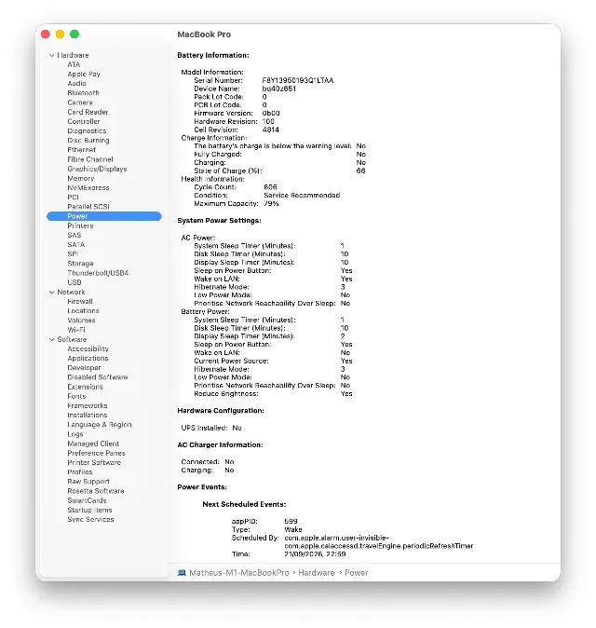The image size is (596, 628).
Task: Open Preference Panes in the sidebar
Action: (x=96, y=454)
